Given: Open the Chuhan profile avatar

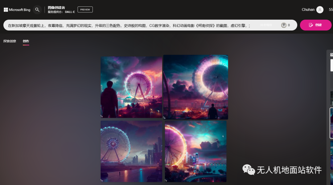Looking at the screenshot, I should (320, 10).
